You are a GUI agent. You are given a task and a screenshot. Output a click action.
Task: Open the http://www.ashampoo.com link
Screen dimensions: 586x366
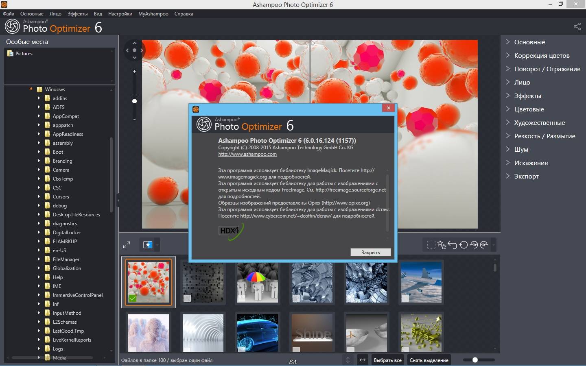pyautogui.click(x=247, y=154)
